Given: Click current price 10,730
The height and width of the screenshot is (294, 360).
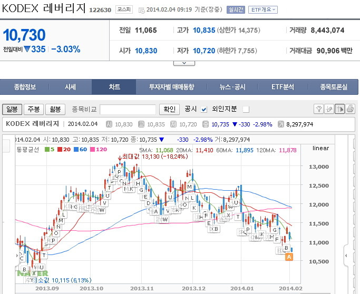Looking at the screenshot, I should coord(24,35).
